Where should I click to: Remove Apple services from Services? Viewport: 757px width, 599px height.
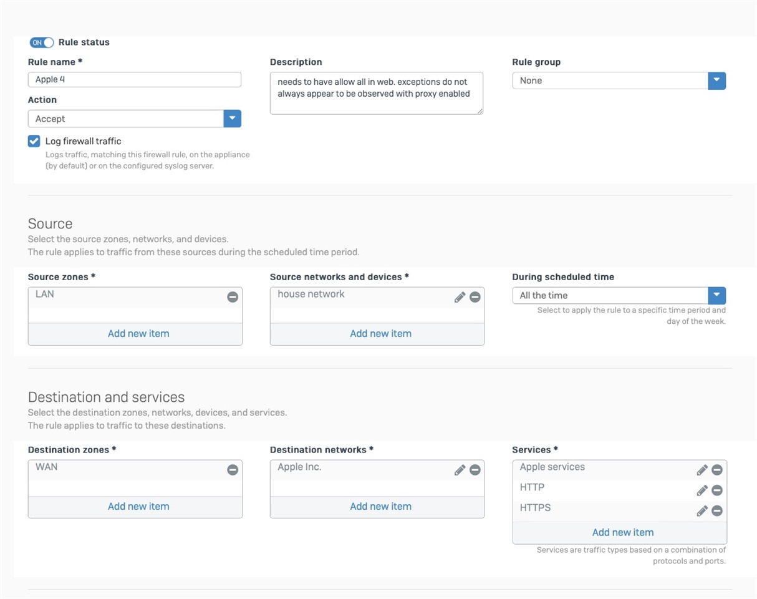coord(717,470)
